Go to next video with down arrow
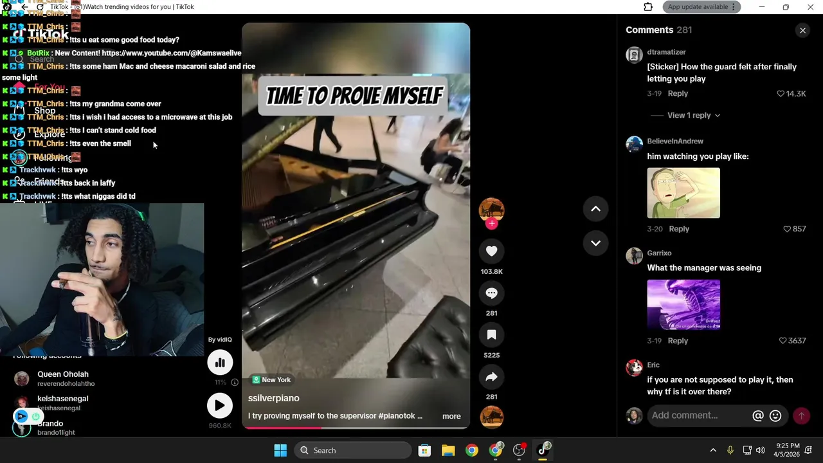This screenshot has width=823, height=463. [x=595, y=243]
